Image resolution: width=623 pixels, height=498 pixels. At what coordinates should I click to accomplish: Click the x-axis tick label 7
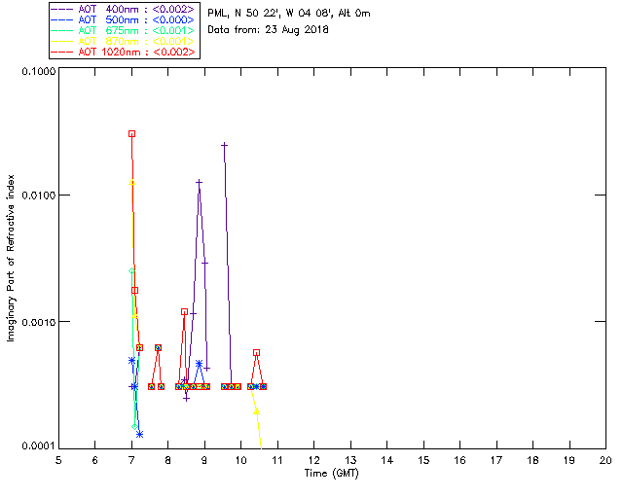pyautogui.click(x=131, y=460)
